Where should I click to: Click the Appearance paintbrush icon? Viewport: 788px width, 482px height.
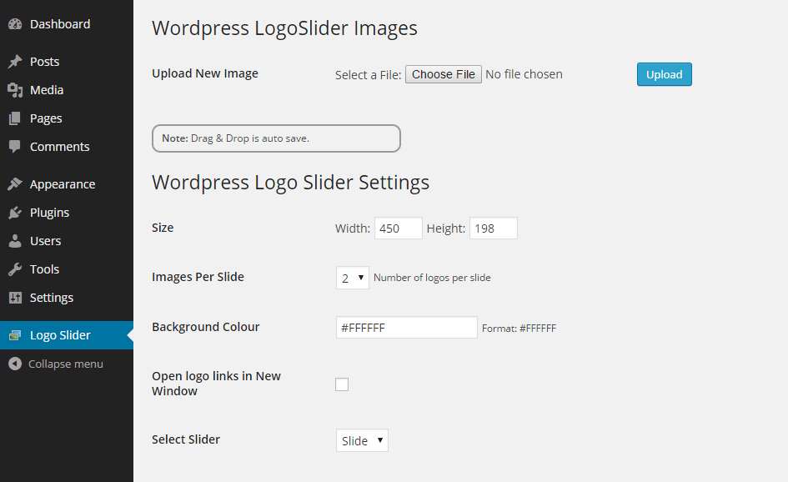[15, 184]
